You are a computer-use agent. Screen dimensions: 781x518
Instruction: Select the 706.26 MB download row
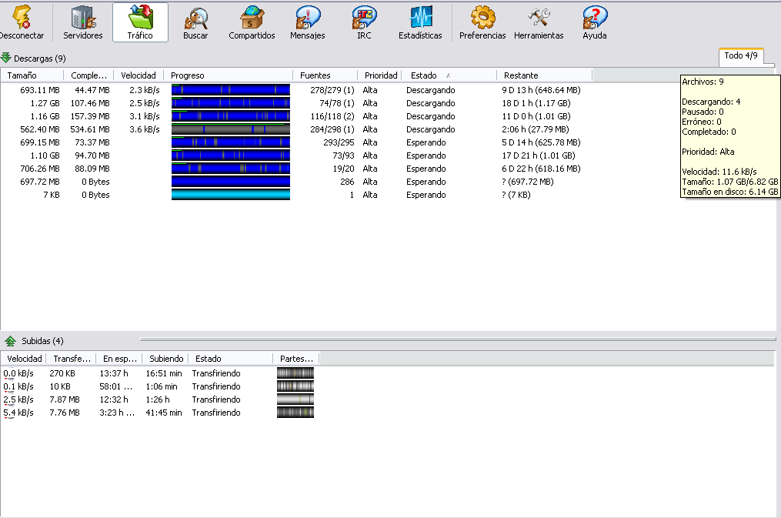(x=296, y=169)
